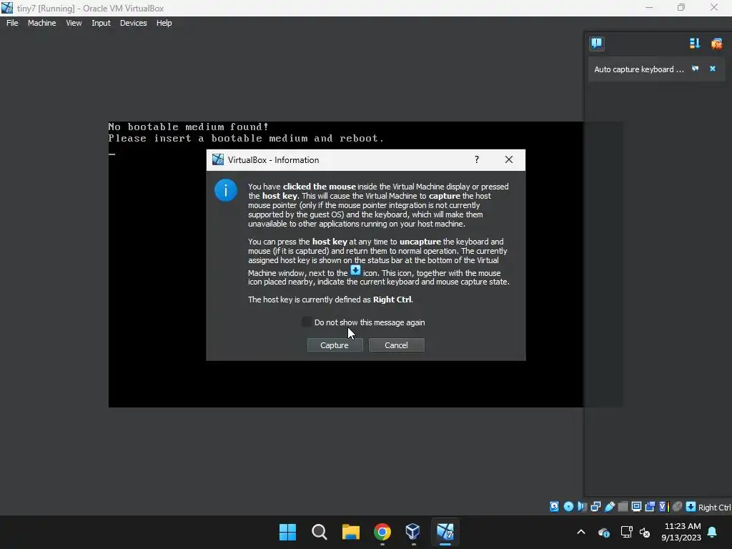732x549 pixels.
Task: Click the muted volume tray icon
Action: (645, 532)
